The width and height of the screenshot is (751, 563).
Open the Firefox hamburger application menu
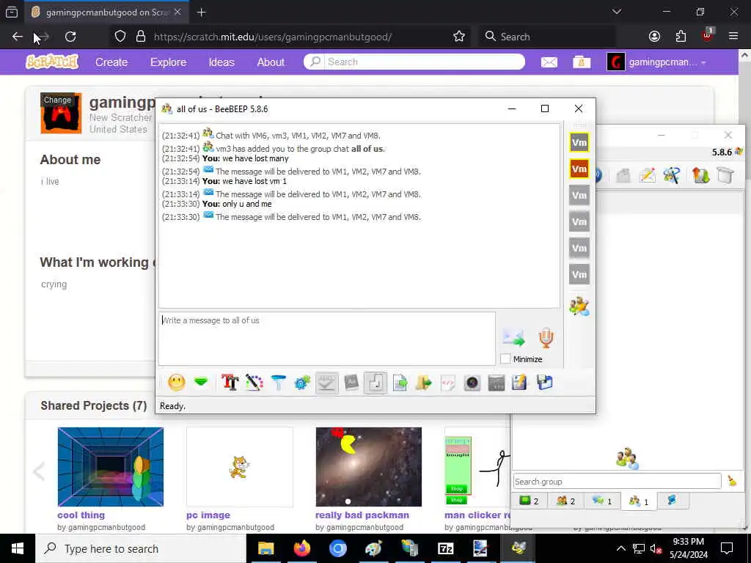(733, 37)
